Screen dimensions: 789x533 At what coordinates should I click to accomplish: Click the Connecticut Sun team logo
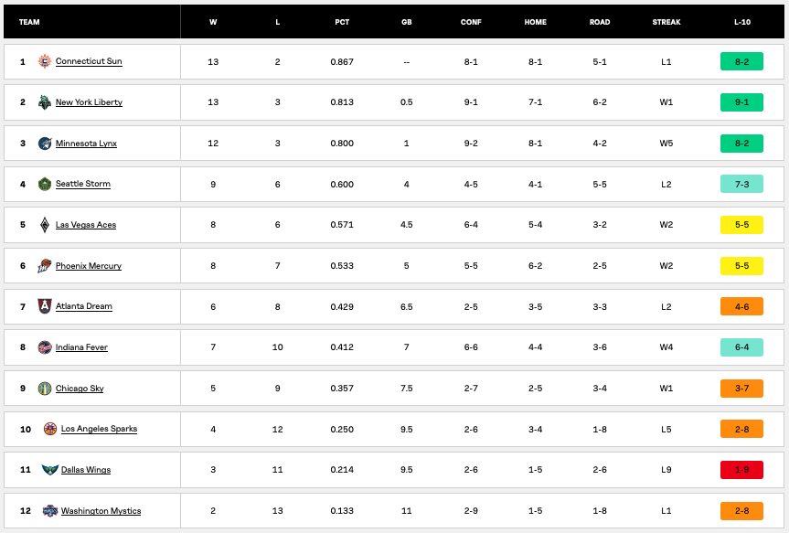point(45,61)
